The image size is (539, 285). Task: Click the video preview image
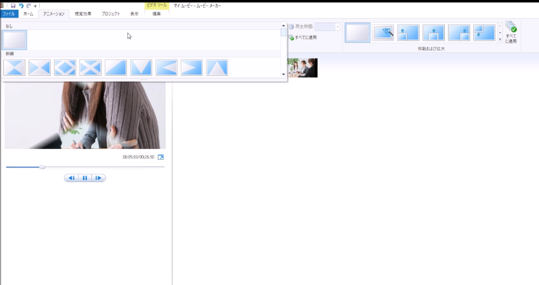85,115
